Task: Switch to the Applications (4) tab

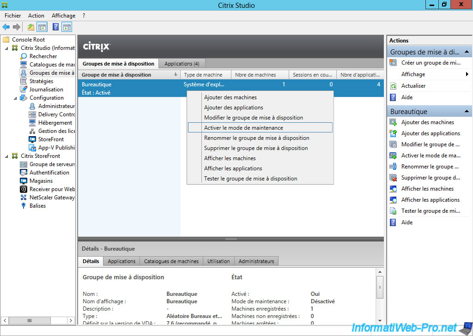Action: (x=182, y=64)
